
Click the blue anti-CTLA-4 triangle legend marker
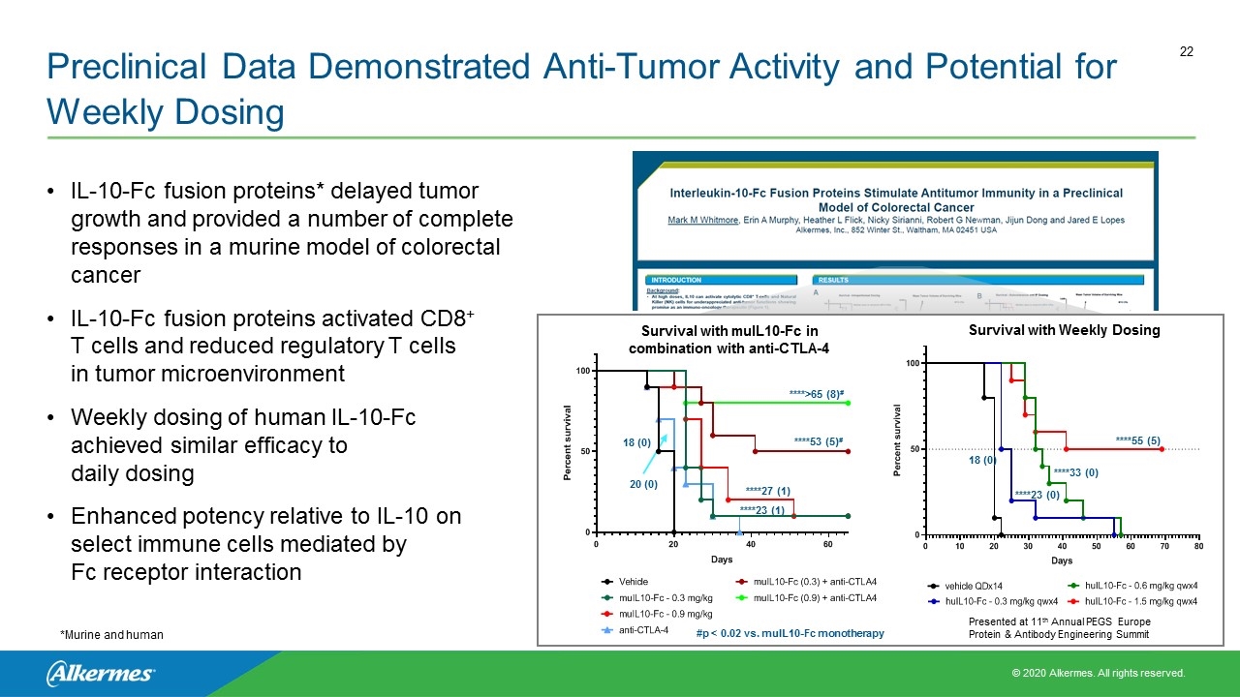coord(606,630)
